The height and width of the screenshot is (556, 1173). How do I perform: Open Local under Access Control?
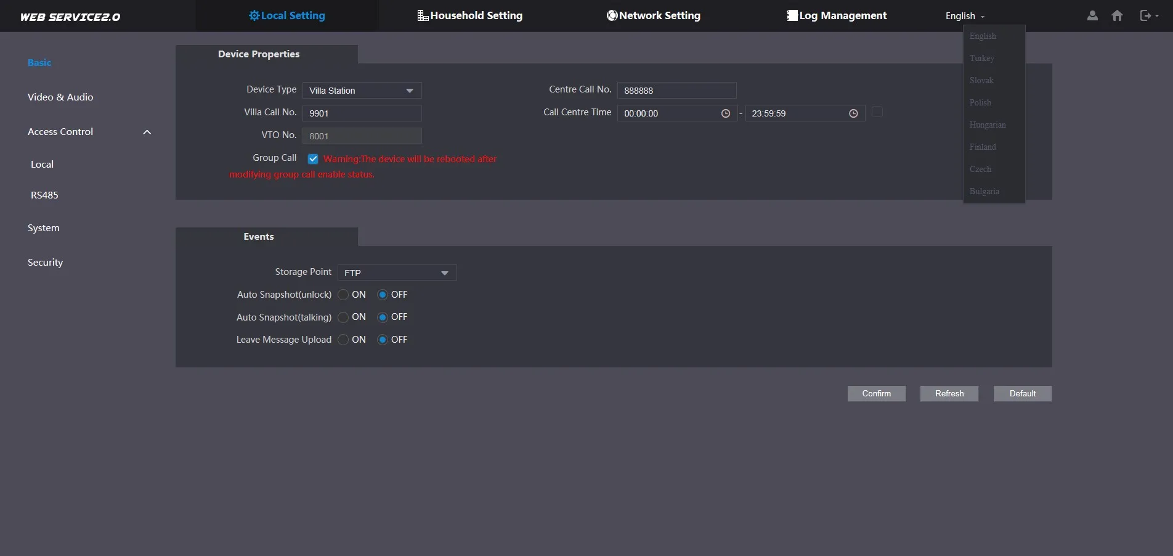(42, 165)
